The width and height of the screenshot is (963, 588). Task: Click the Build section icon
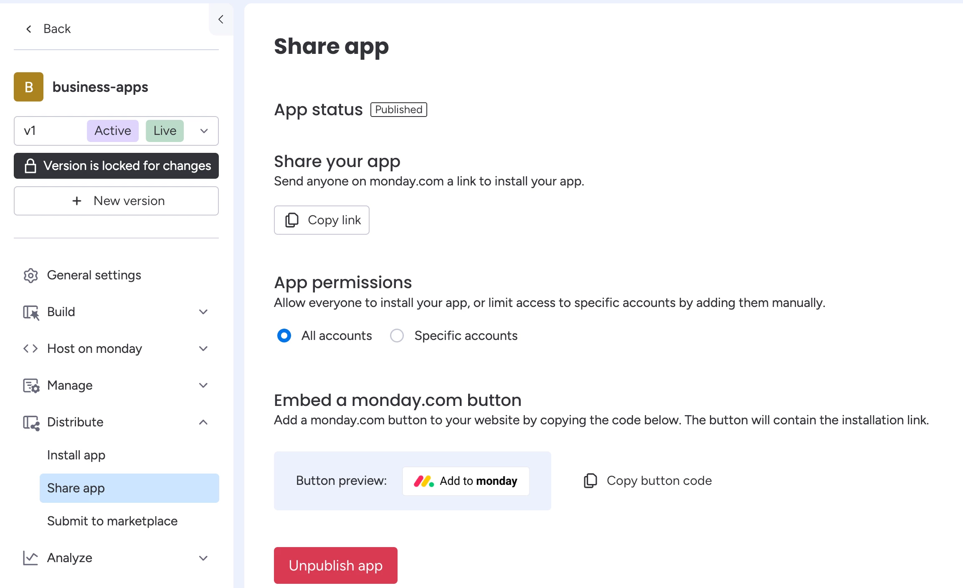[30, 312]
